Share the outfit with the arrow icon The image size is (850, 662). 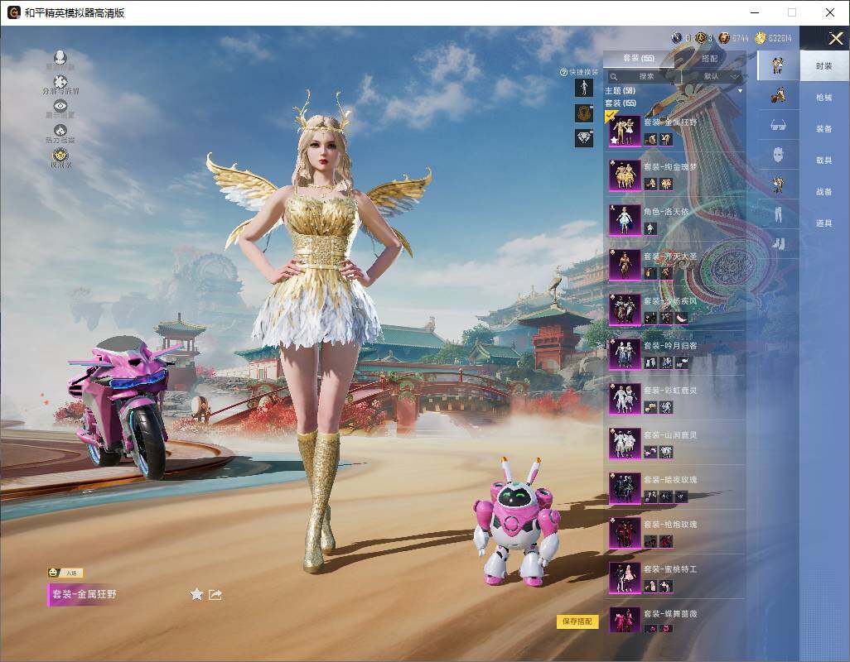[215, 595]
